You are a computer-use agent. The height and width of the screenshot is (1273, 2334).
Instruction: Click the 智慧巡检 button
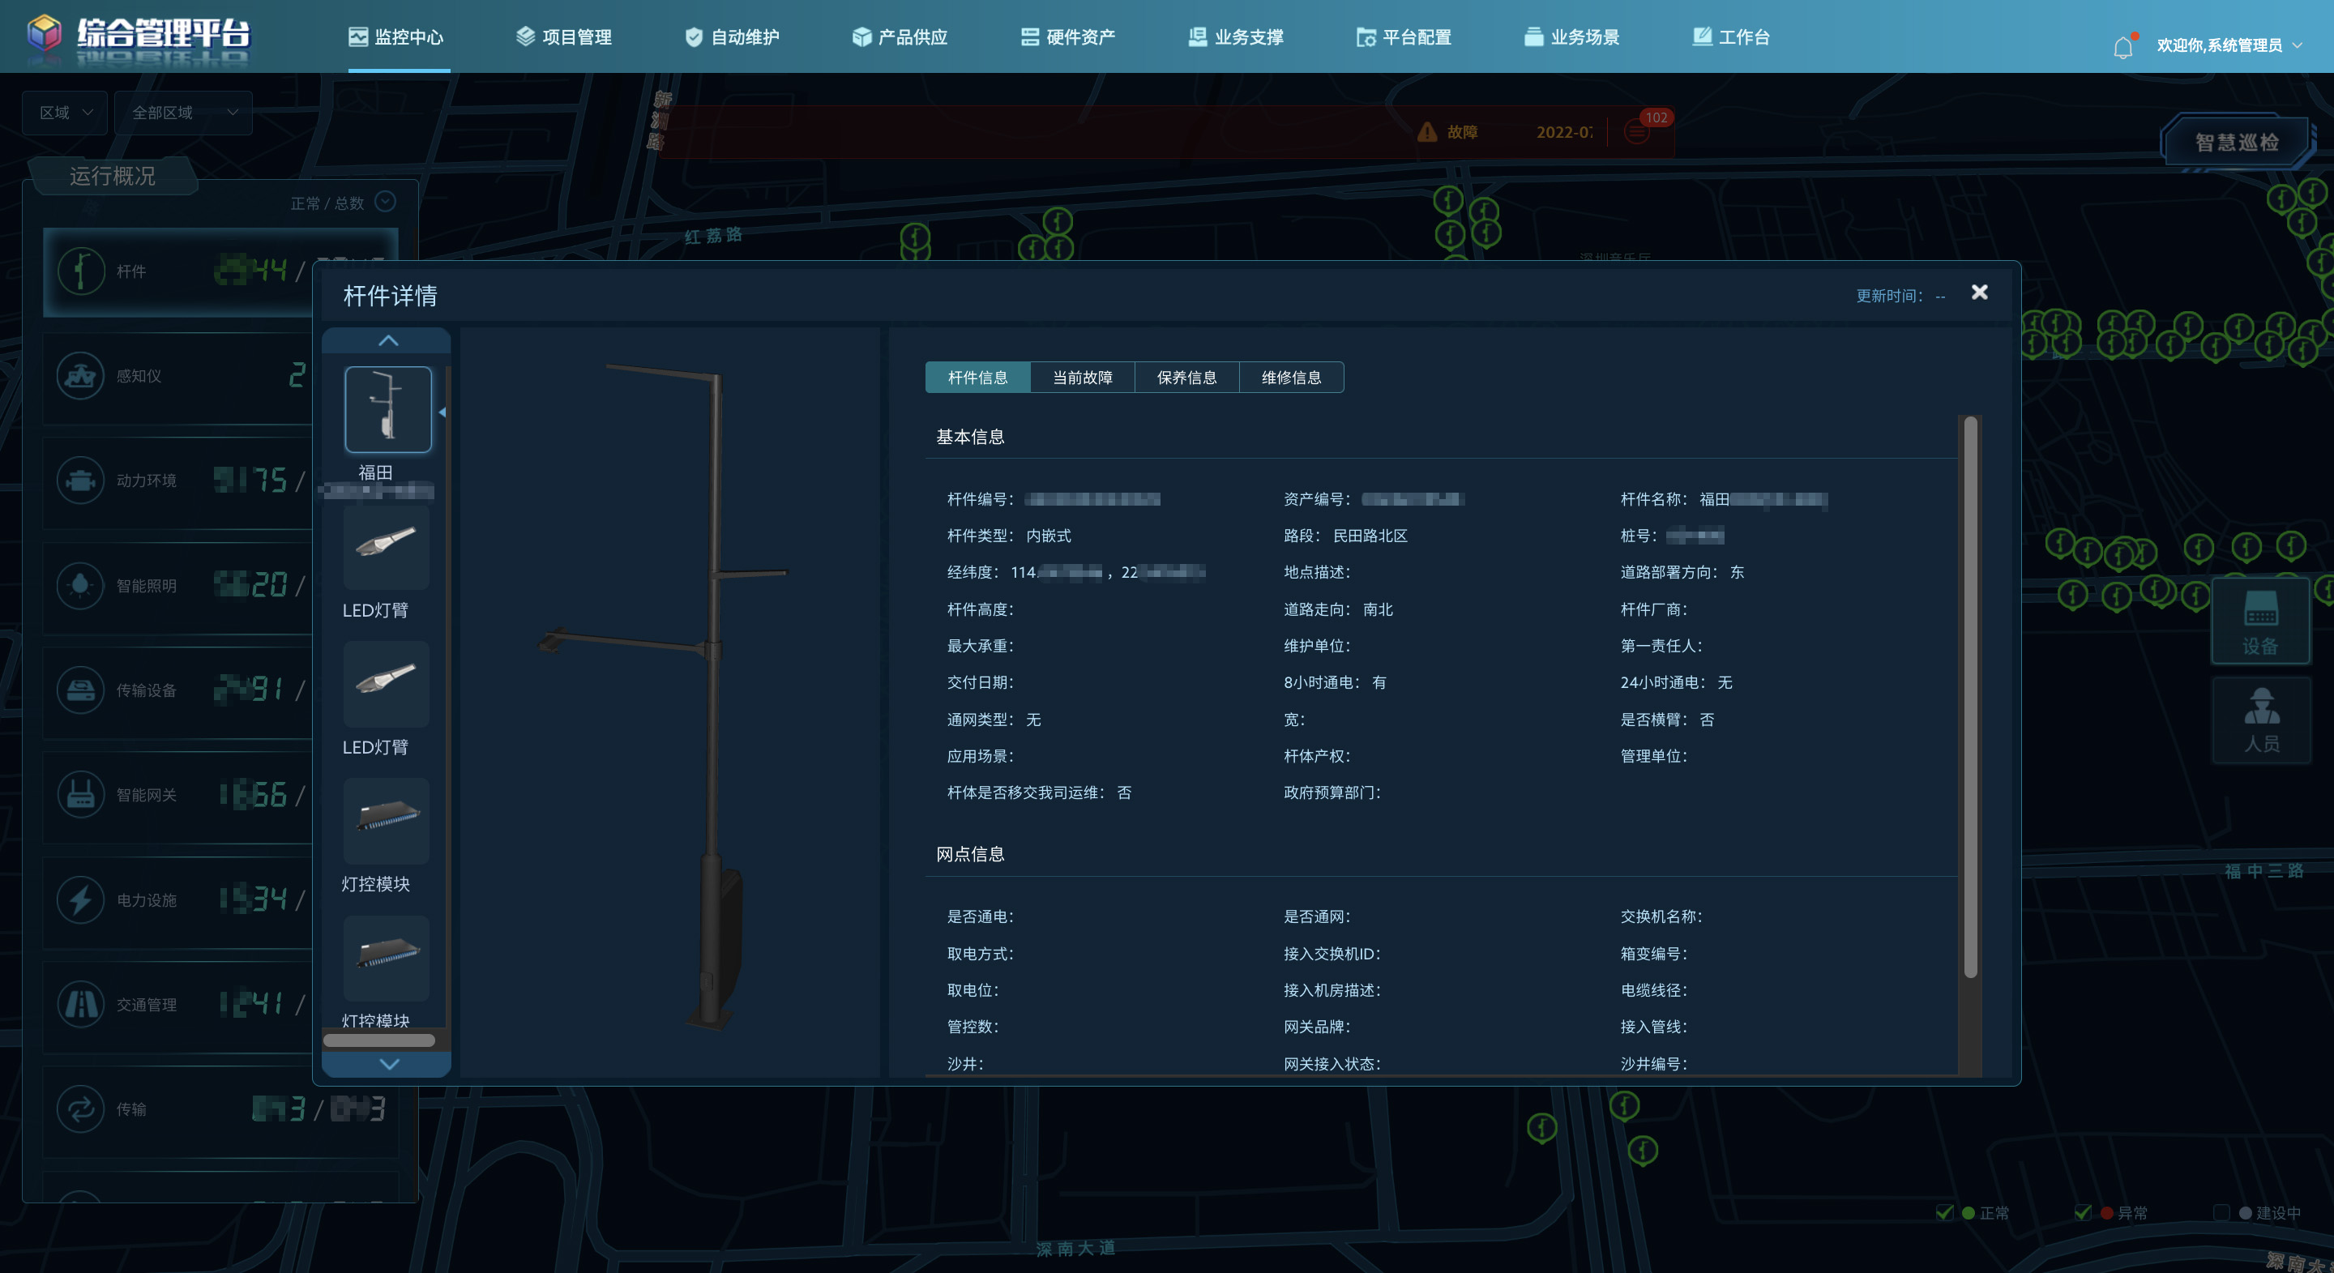click(2236, 143)
